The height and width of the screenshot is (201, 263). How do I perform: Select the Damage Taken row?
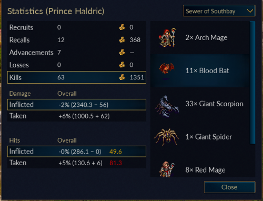pyautogui.click(x=77, y=116)
